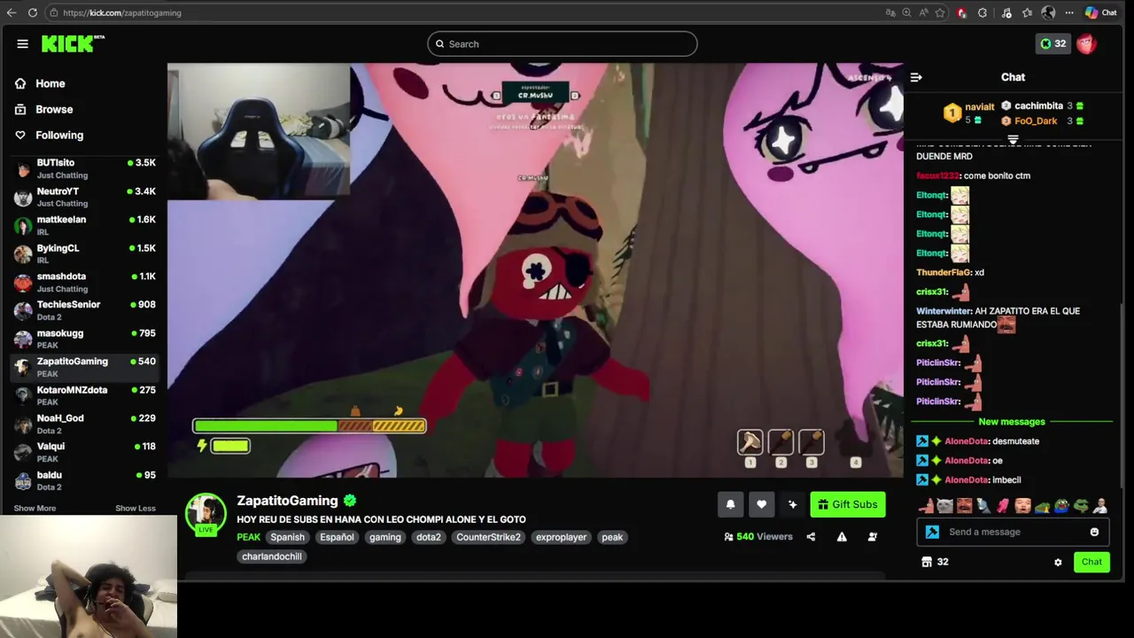This screenshot has height=638, width=1134.
Task: Click the Español tag
Action: 337,537
